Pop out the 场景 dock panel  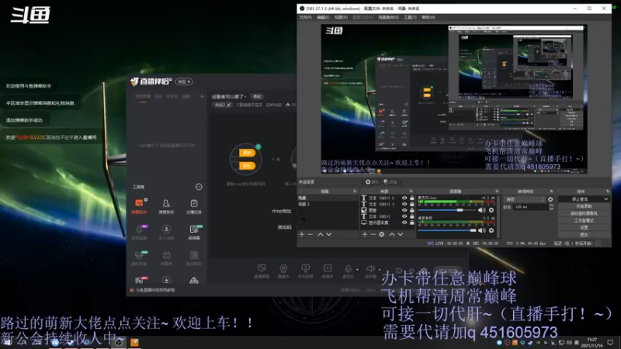pos(355,192)
